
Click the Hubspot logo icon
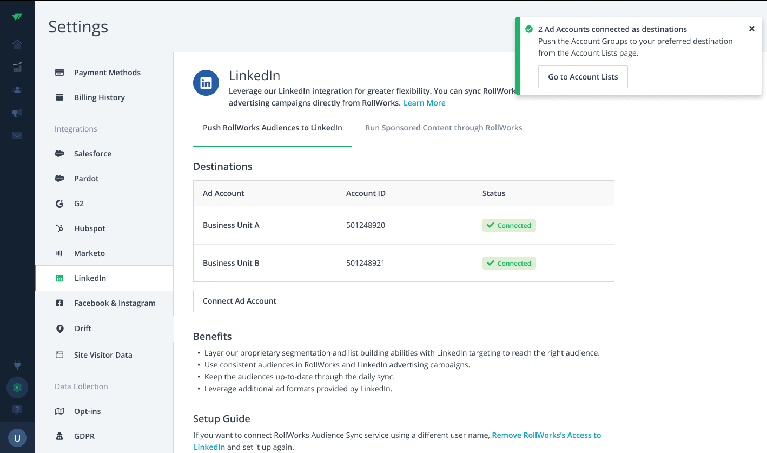click(x=59, y=228)
